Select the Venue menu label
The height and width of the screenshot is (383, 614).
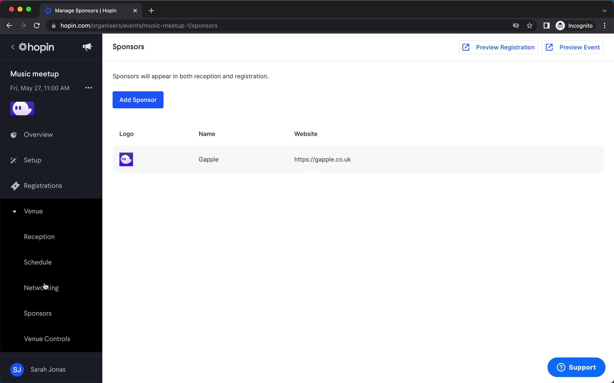(33, 211)
